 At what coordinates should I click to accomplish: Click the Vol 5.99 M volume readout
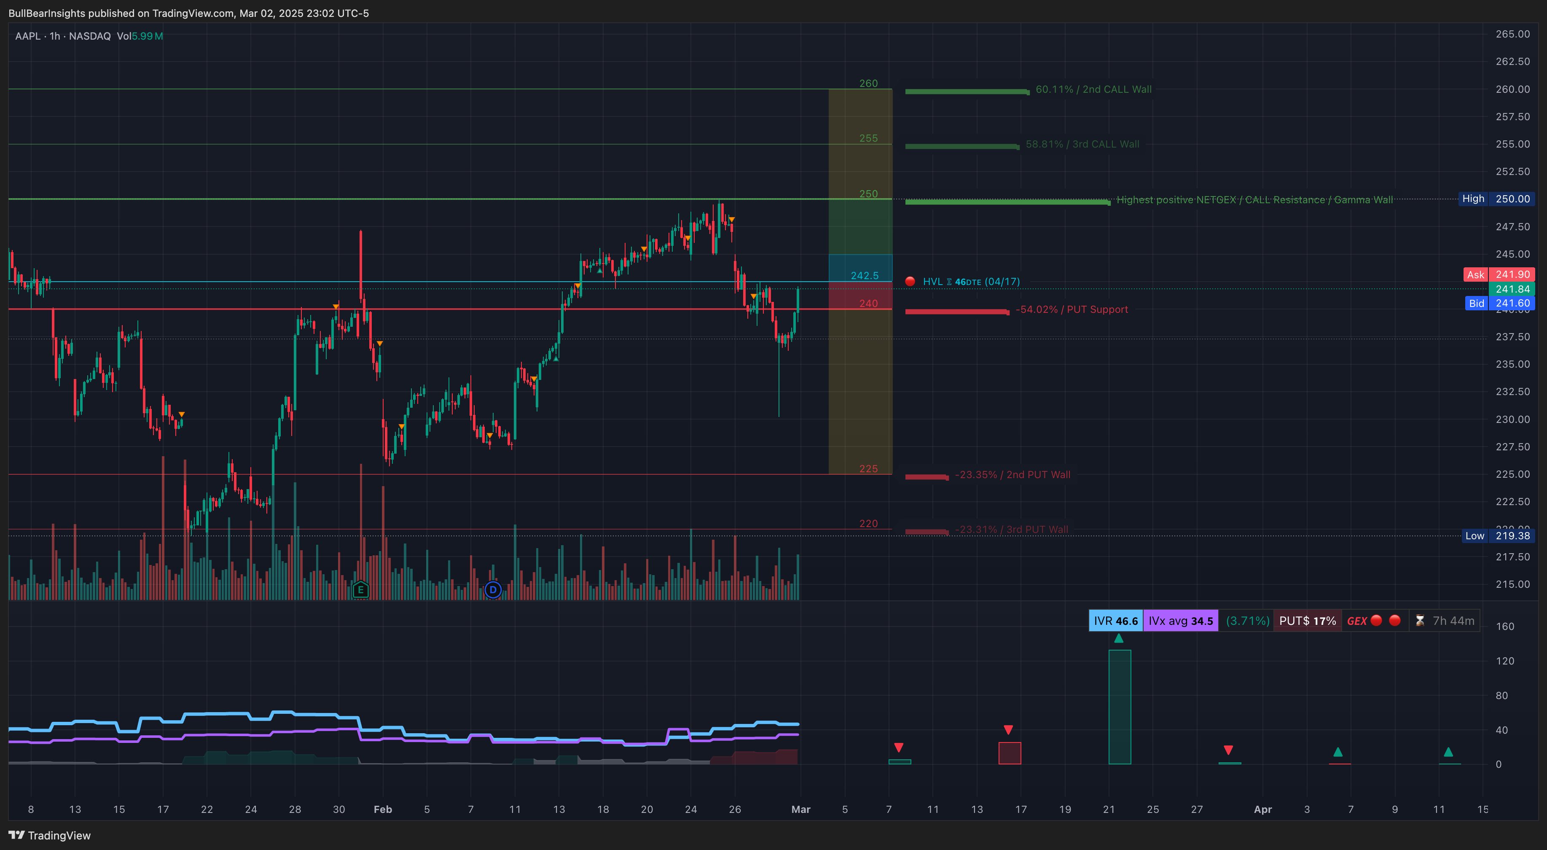point(140,36)
